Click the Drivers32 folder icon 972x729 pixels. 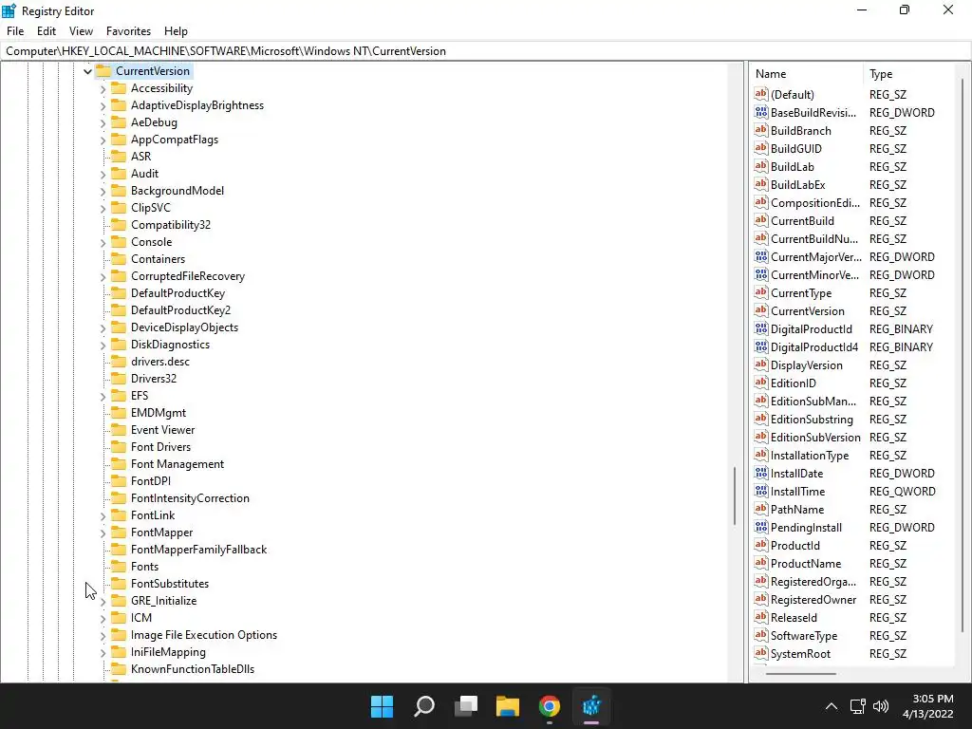[x=119, y=378]
